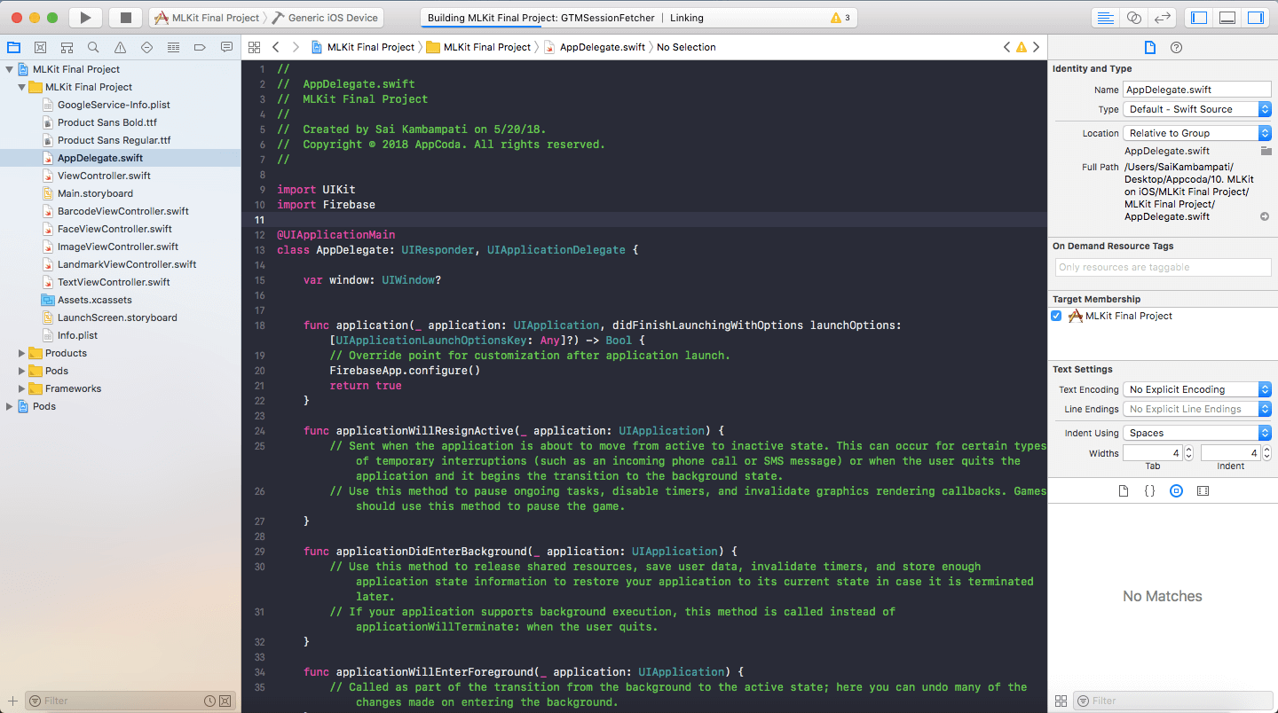This screenshot has width=1278, height=713.
Task: Expand the Products folder
Action: point(22,353)
